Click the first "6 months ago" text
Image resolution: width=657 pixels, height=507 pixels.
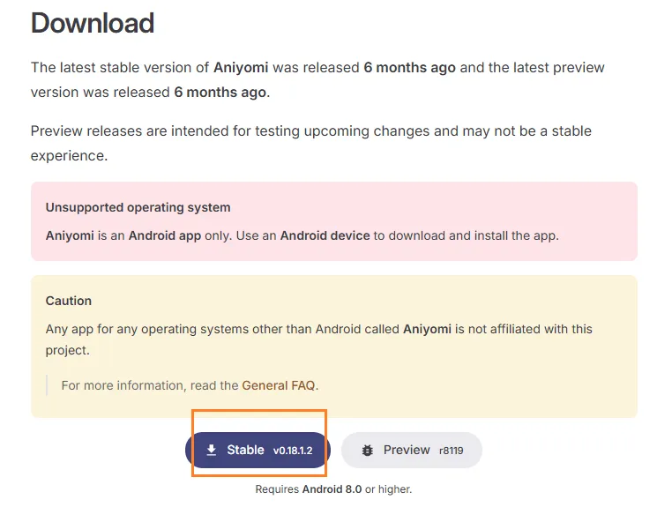point(410,68)
